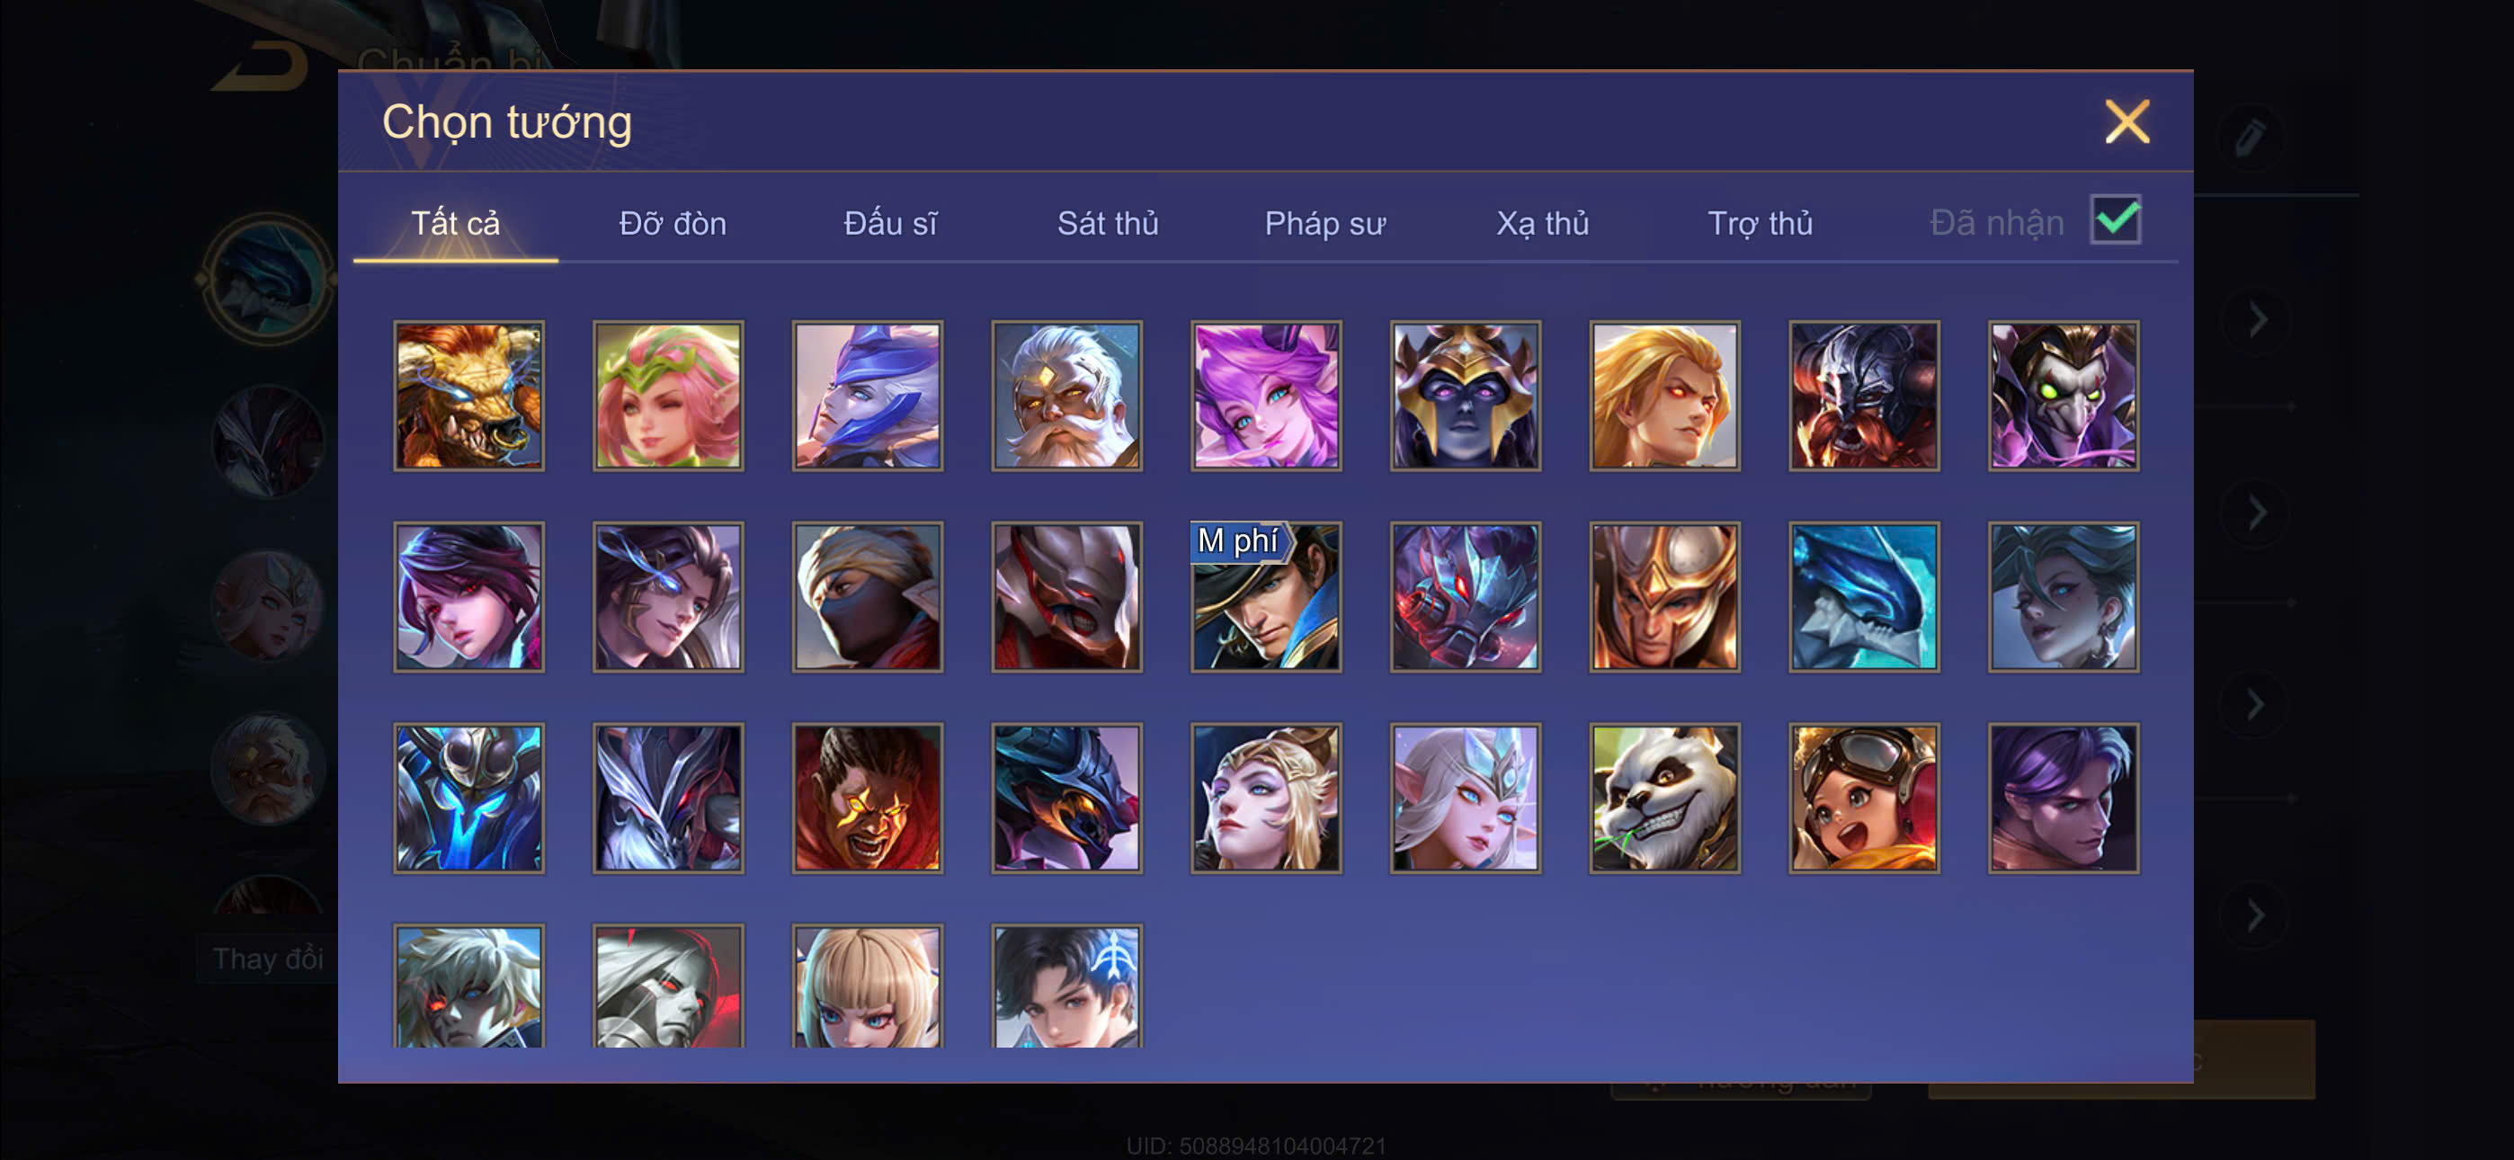The width and height of the screenshot is (2514, 1160).
Task: Select the golden-helmet gladiator hero thumbnail
Action: tap(1664, 596)
